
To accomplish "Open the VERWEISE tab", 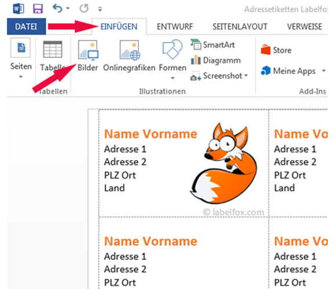I will coord(305,27).
